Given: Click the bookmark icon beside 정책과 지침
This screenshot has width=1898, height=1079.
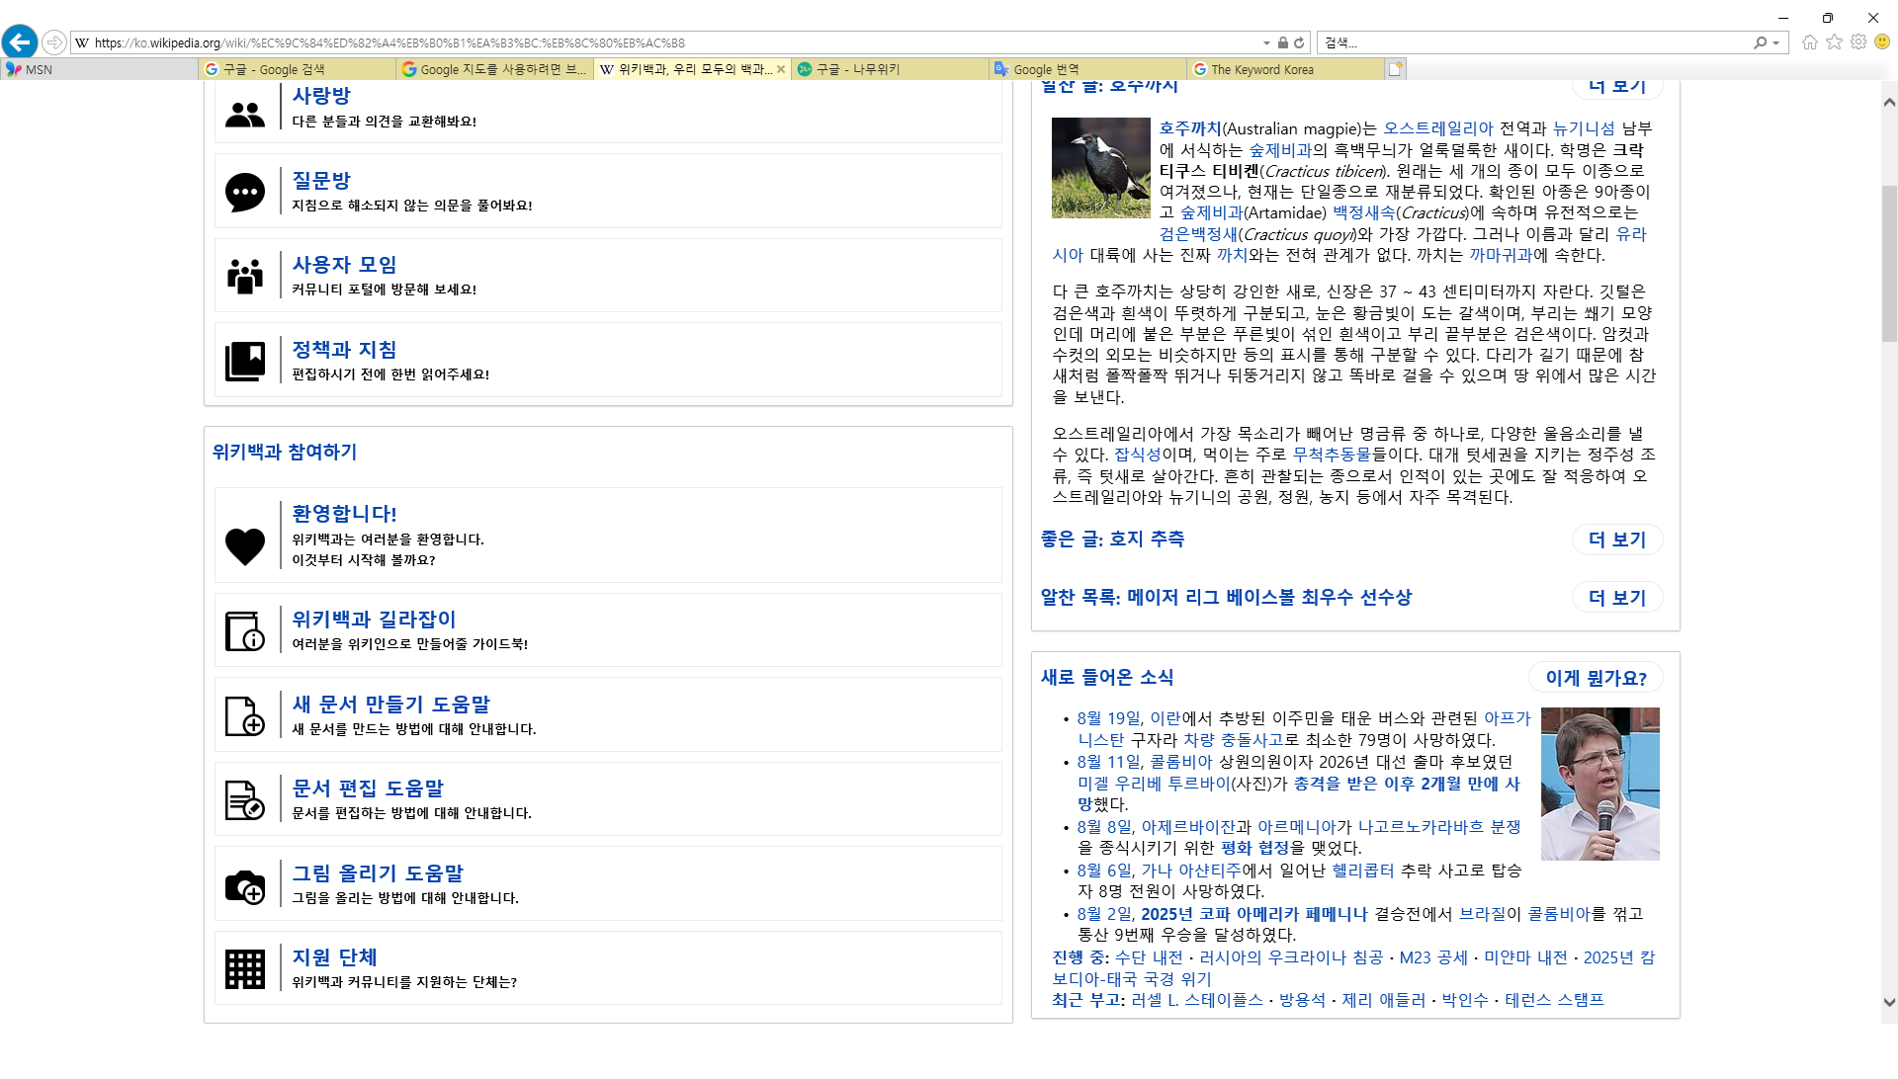Looking at the screenshot, I should click(244, 362).
